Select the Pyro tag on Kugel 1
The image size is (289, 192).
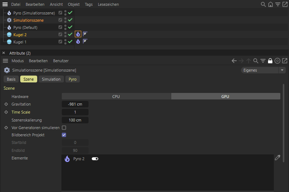[x=78, y=41]
